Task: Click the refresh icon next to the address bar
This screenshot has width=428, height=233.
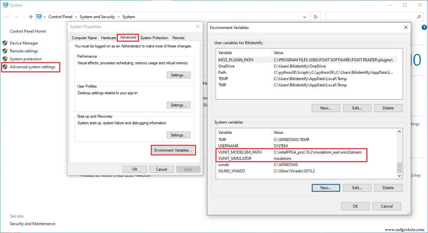Action: point(315,16)
